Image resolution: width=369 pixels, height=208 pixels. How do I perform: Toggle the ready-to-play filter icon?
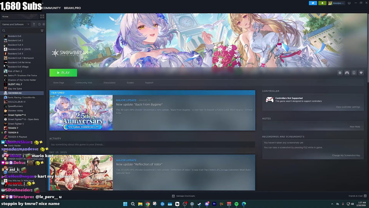44,24
